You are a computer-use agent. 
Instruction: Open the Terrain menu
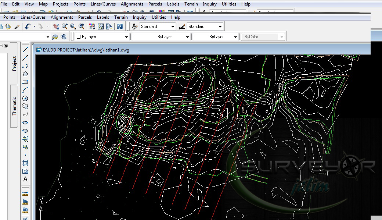191,4
